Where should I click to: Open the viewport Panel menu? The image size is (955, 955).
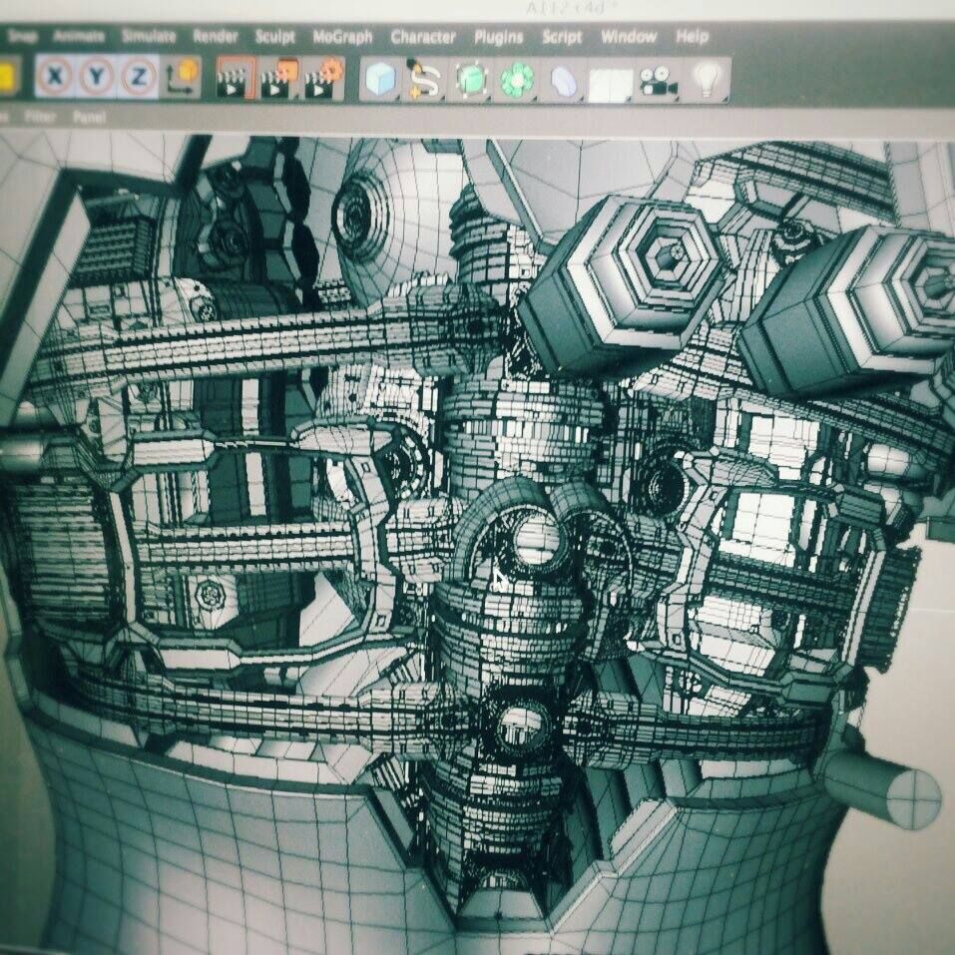[89, 117]
